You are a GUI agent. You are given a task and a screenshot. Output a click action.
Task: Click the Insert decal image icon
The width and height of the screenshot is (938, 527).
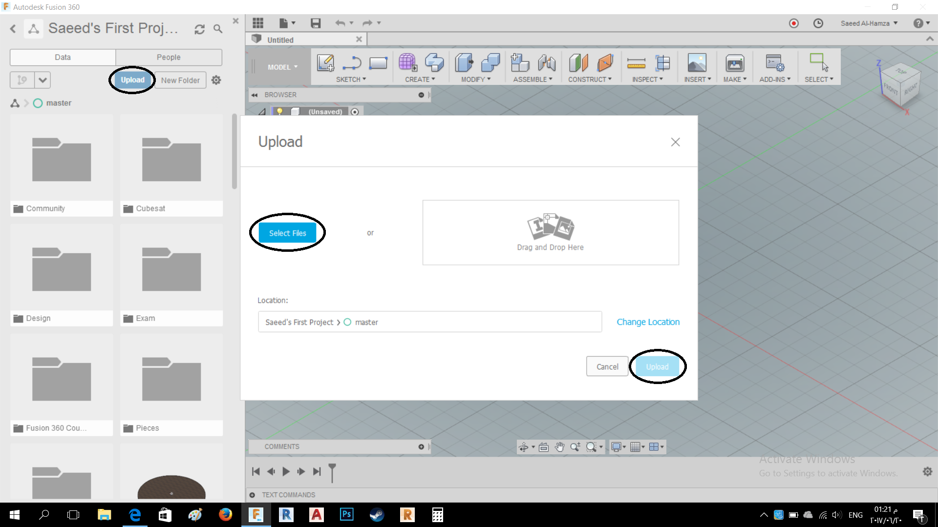697,63
